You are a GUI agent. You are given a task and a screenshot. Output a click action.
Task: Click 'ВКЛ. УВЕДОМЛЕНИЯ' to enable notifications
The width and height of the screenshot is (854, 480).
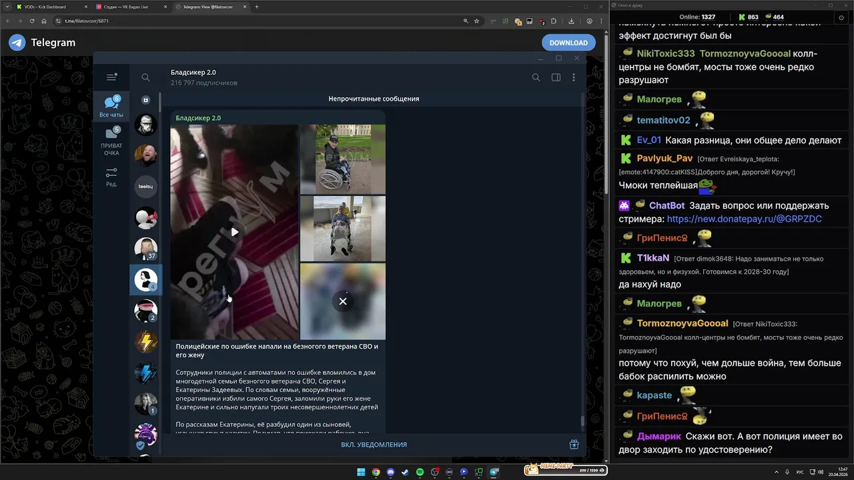(x=374, y=445)
